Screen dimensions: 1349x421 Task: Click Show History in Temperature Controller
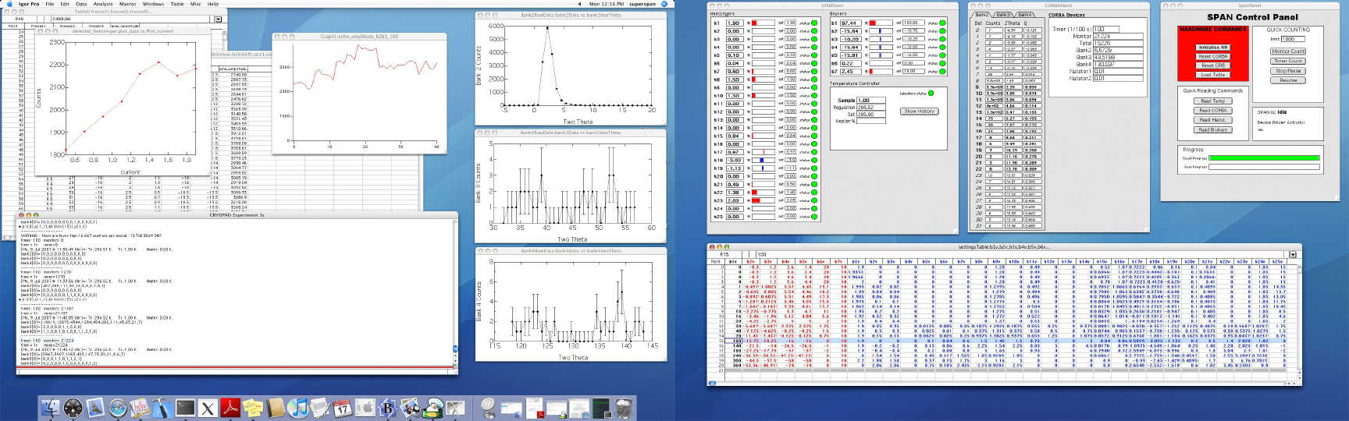click(x=920, y=111)
